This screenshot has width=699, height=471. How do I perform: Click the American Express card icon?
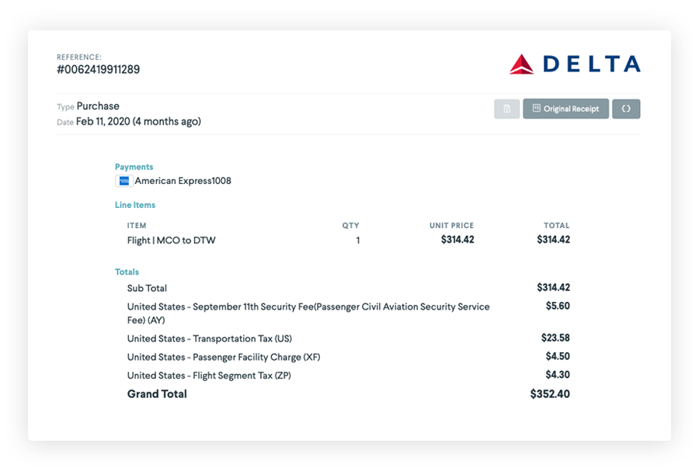123,181
